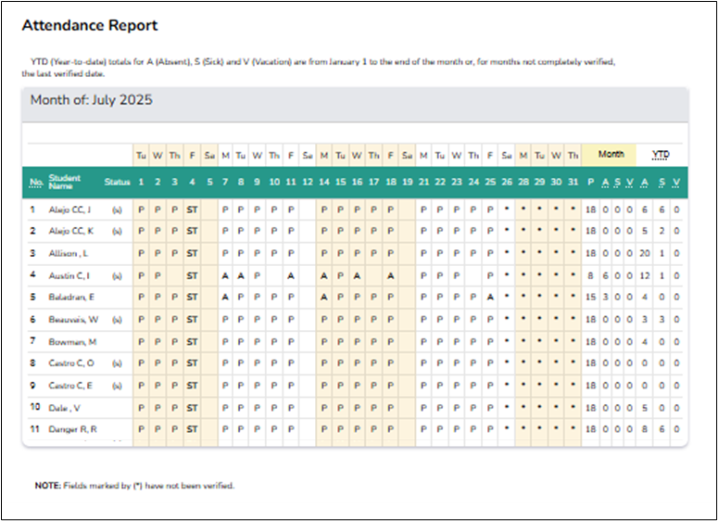This screenshot has width=718, height=521.
Task: Click Austin C, I absence on day 7
Action: [225, 275]
